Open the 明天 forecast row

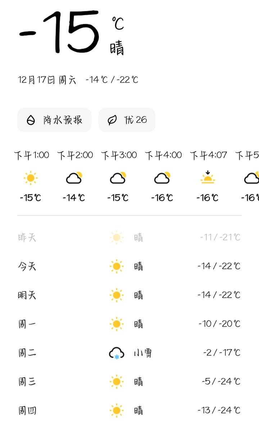pos(129,295)
